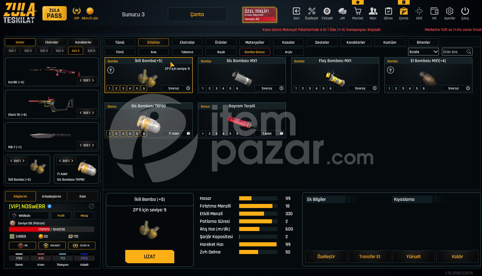The width and height of the screenshot is (482, 276).
Task: Open the Görev tasks icon
Action: pyautogui.click(x=388, y=11)
